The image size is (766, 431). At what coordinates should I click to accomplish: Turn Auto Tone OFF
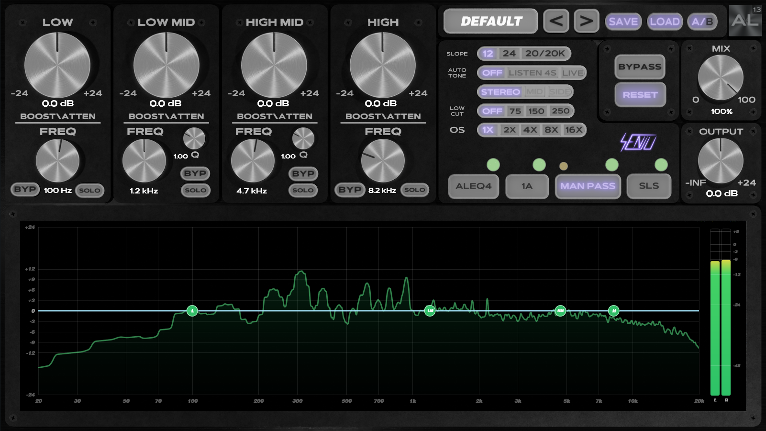click(x=492, y=73)
